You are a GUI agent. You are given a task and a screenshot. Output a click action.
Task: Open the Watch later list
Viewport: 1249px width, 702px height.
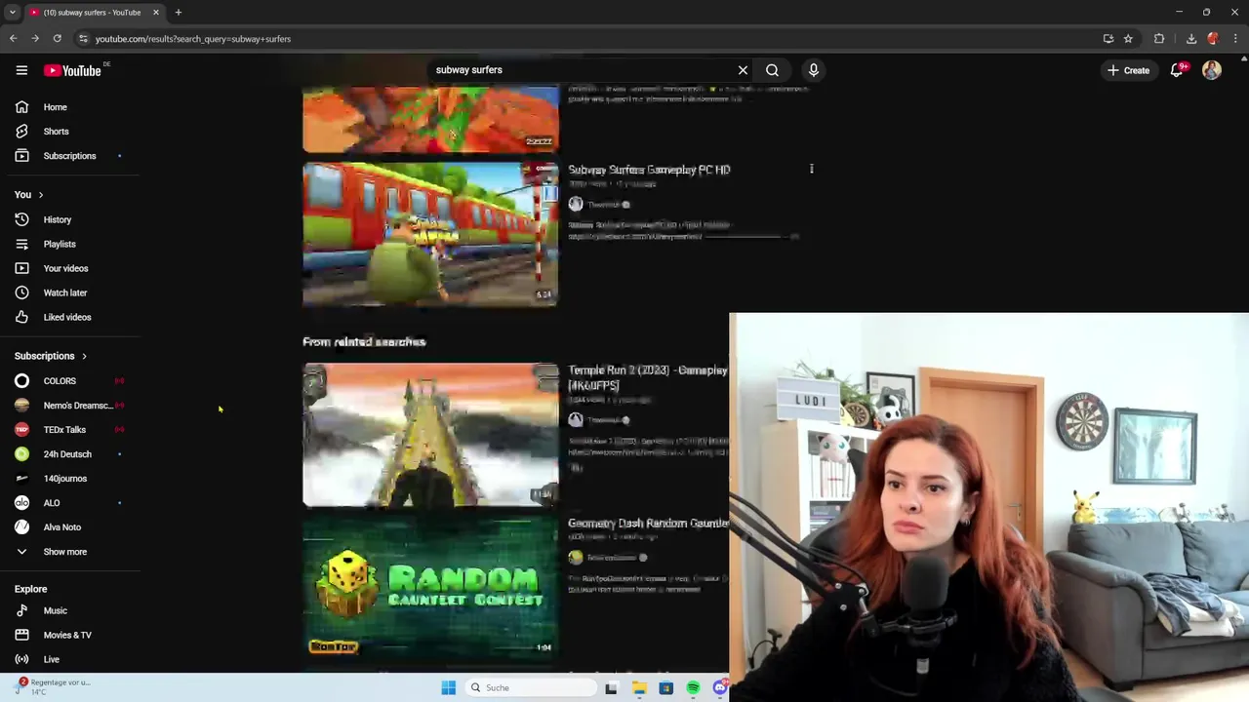70,292
